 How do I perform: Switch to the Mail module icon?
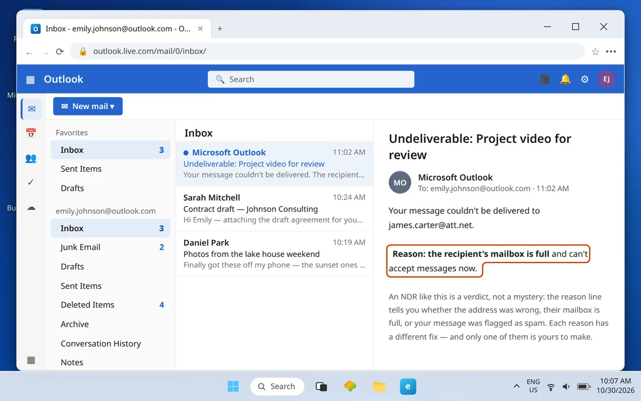(x=31, y=109)
